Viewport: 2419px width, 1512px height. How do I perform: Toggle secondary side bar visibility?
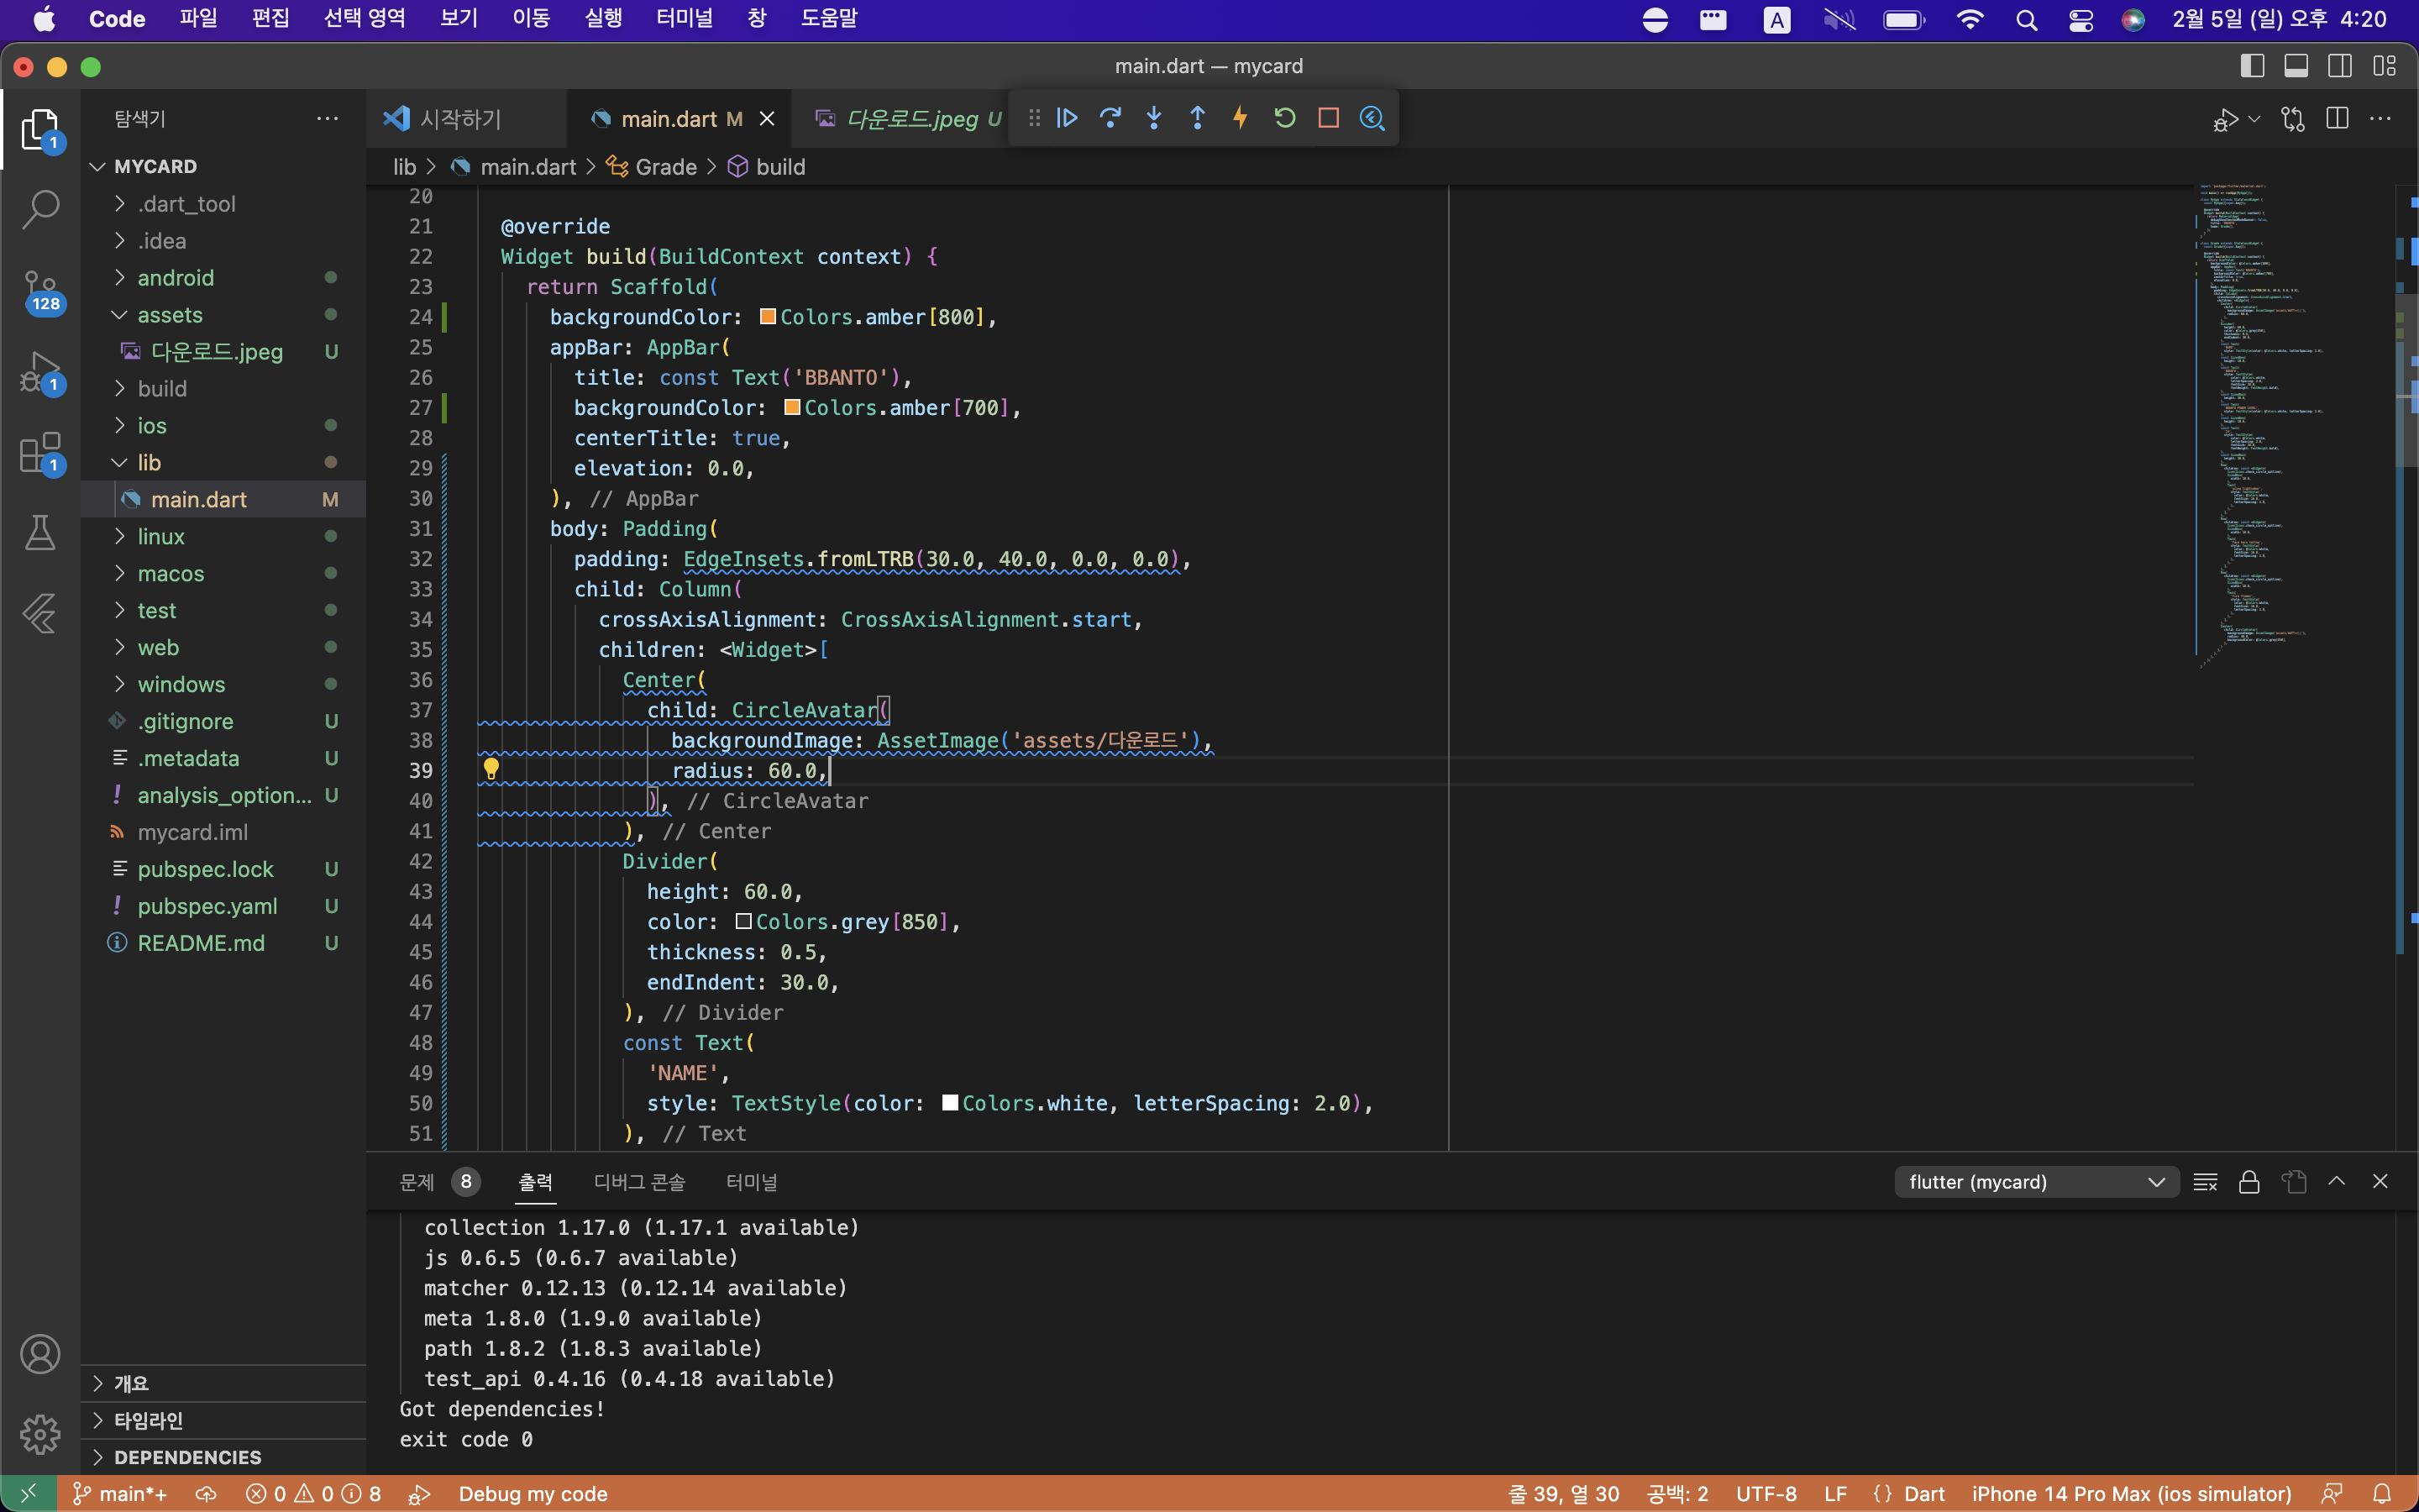(2340, 66)
